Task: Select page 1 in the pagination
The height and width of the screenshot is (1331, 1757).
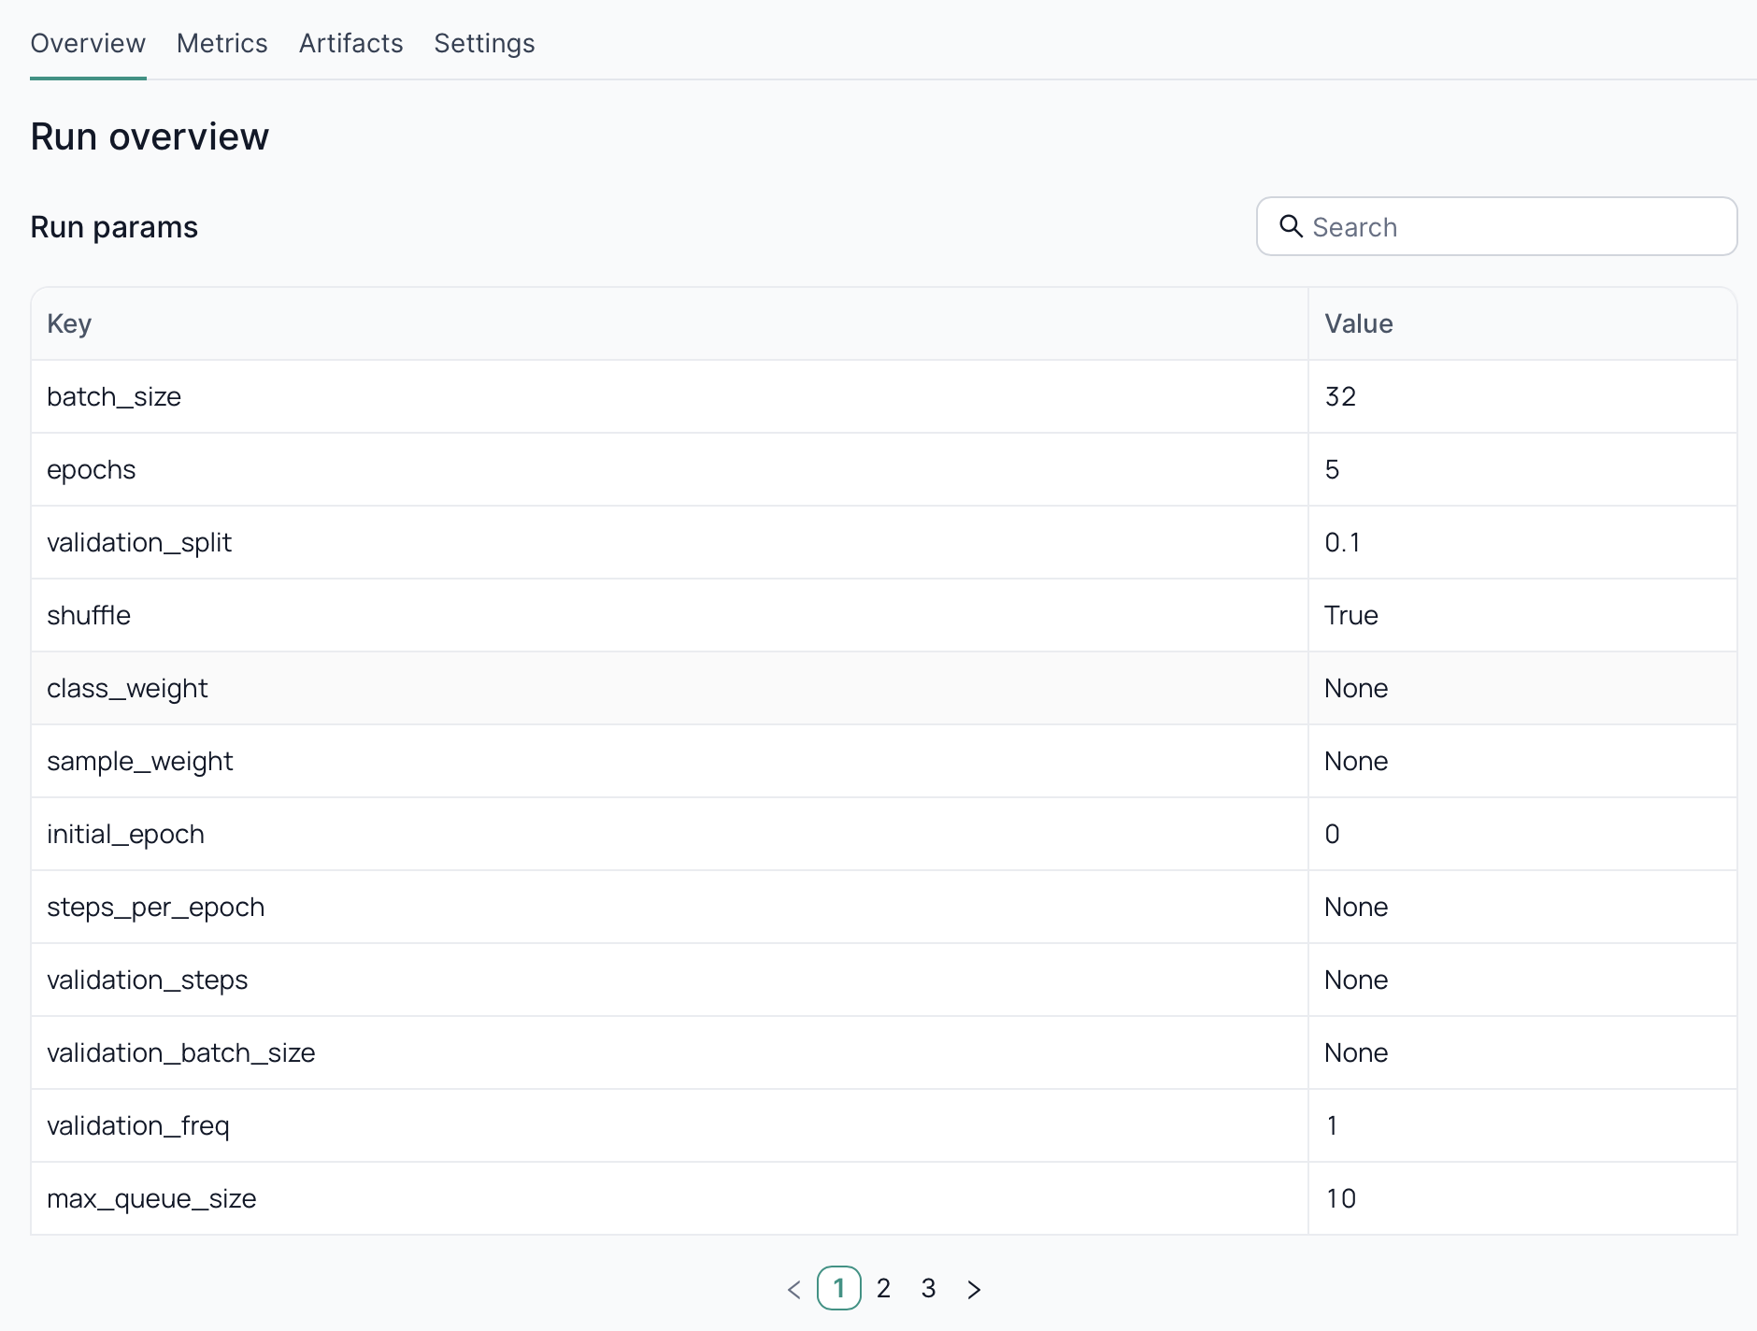Action: (x=840, y=1288)
